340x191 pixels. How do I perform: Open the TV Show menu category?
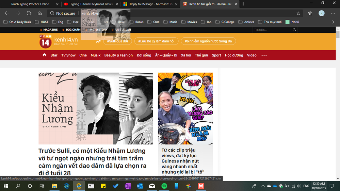68,55
